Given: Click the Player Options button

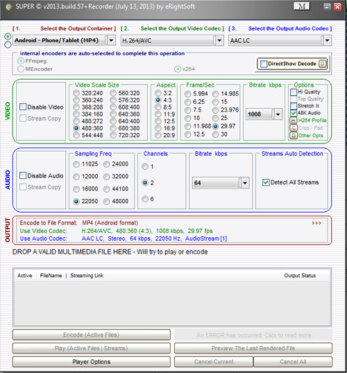Looking at the screenshot, I should point(92,362).
